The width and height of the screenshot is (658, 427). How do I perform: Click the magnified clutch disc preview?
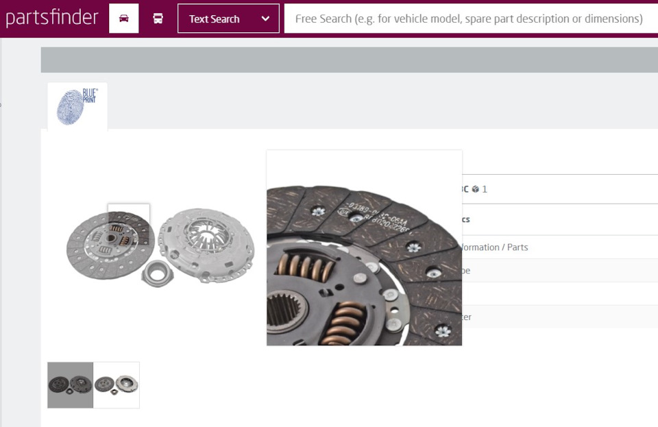(x=364, y=247)
